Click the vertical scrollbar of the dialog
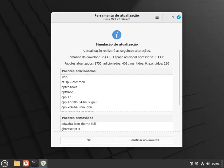 179,78
